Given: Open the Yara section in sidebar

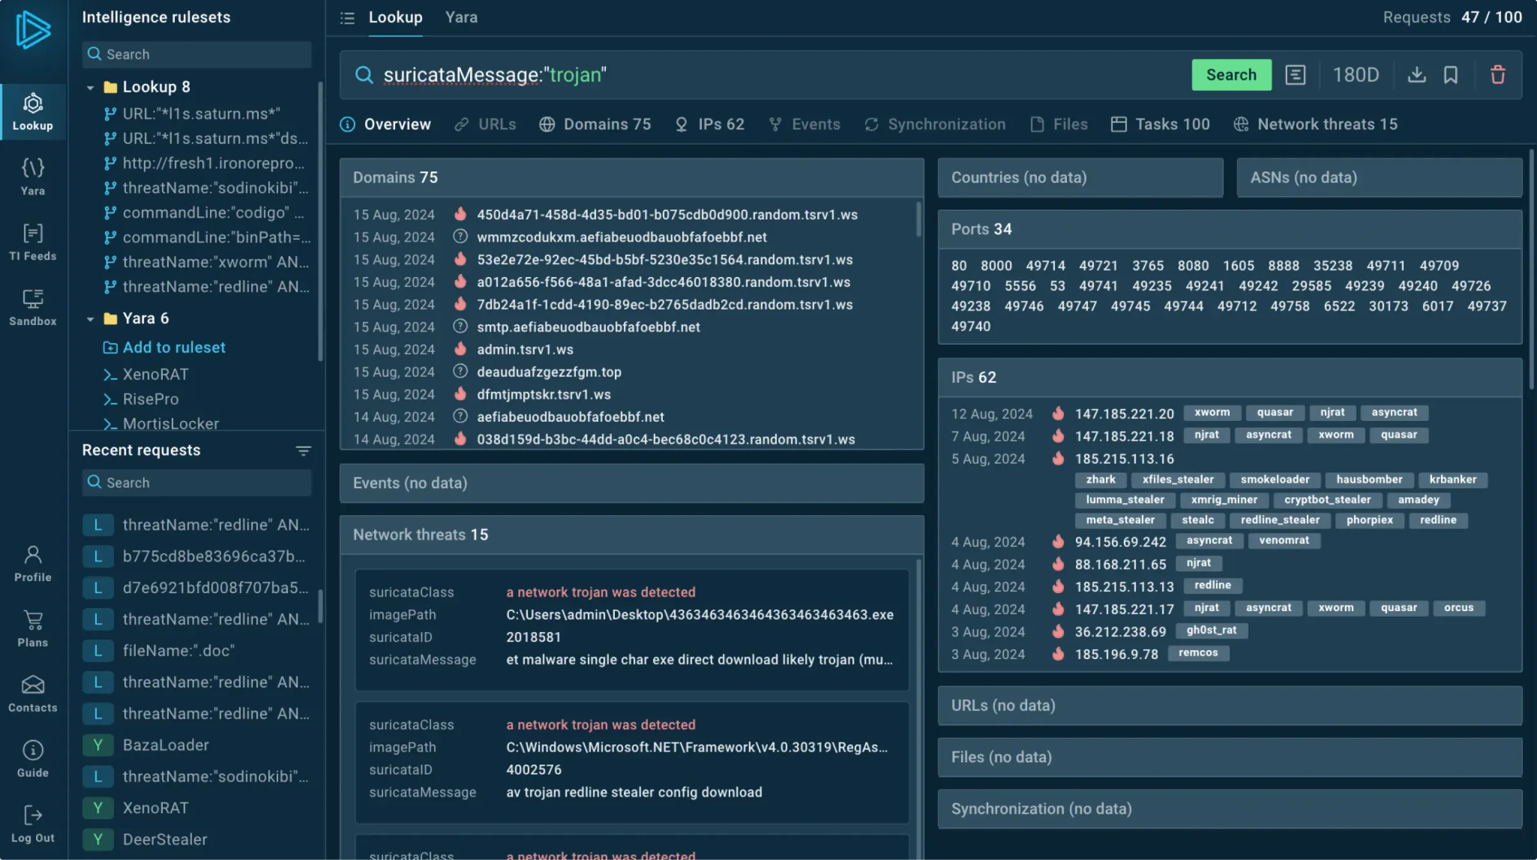Looking at the screenshot, I should tap(33, 177).
